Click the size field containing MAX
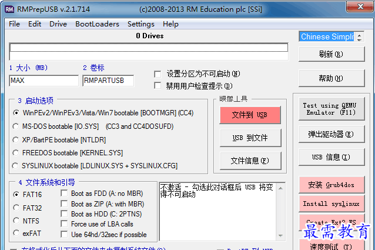 [x=43, y=81]
